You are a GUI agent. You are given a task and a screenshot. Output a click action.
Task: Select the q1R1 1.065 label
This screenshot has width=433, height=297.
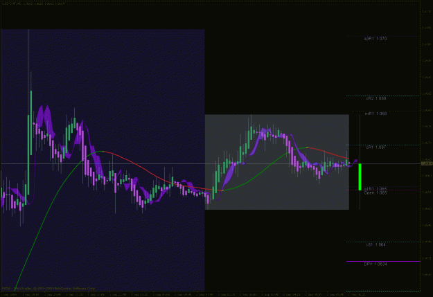coord(375,189)
